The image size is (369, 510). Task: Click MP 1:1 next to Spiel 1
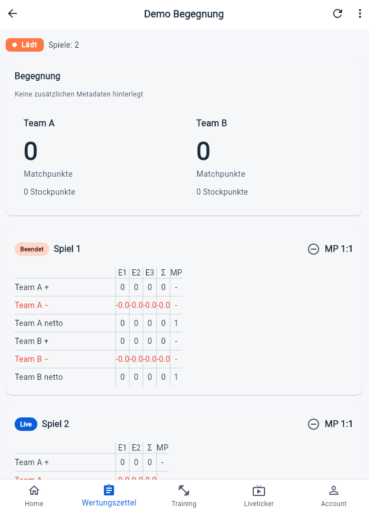338,249
